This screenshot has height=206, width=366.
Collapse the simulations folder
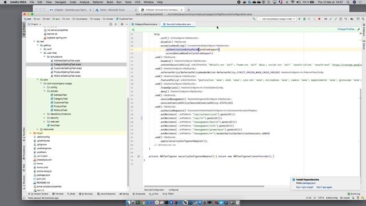pos(45,57)
